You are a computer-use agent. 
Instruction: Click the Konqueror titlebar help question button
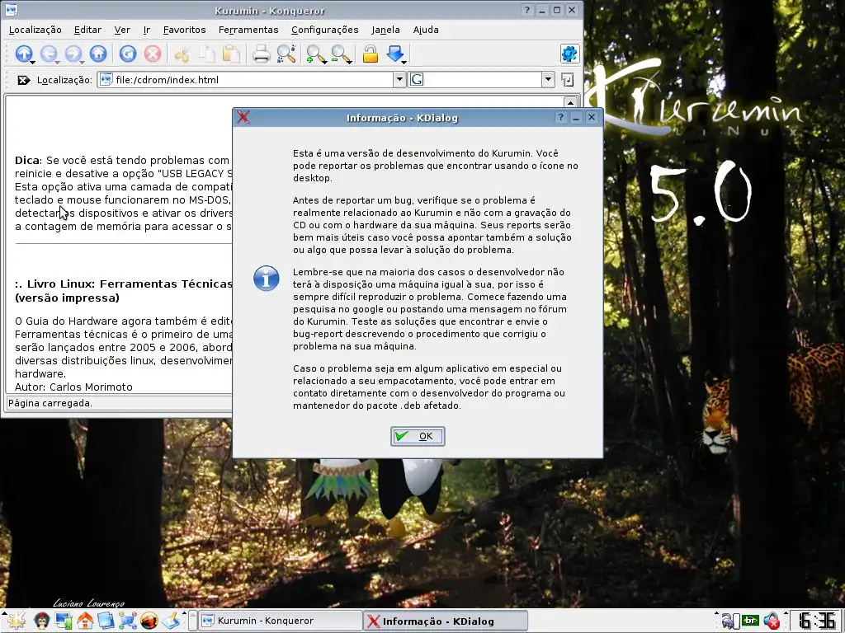526,10
